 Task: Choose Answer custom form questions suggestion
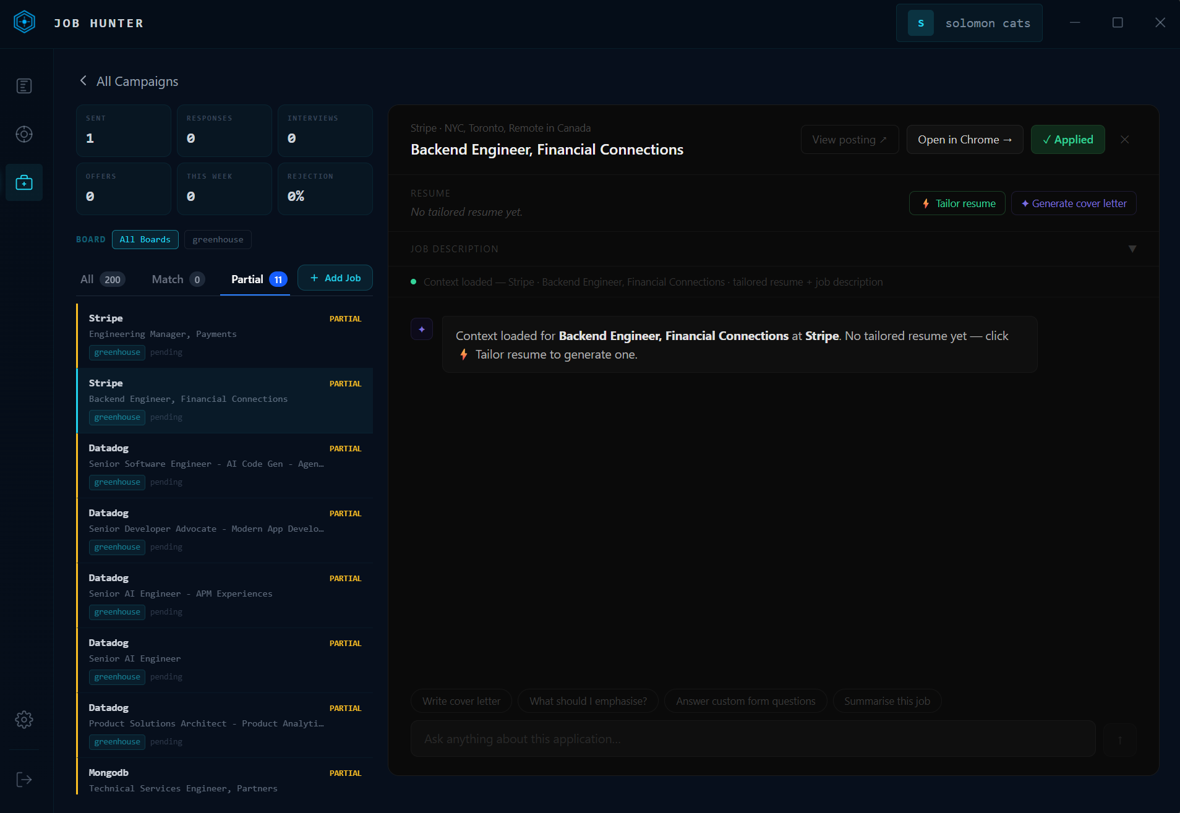pyautogui.click(x=746, y=701)
